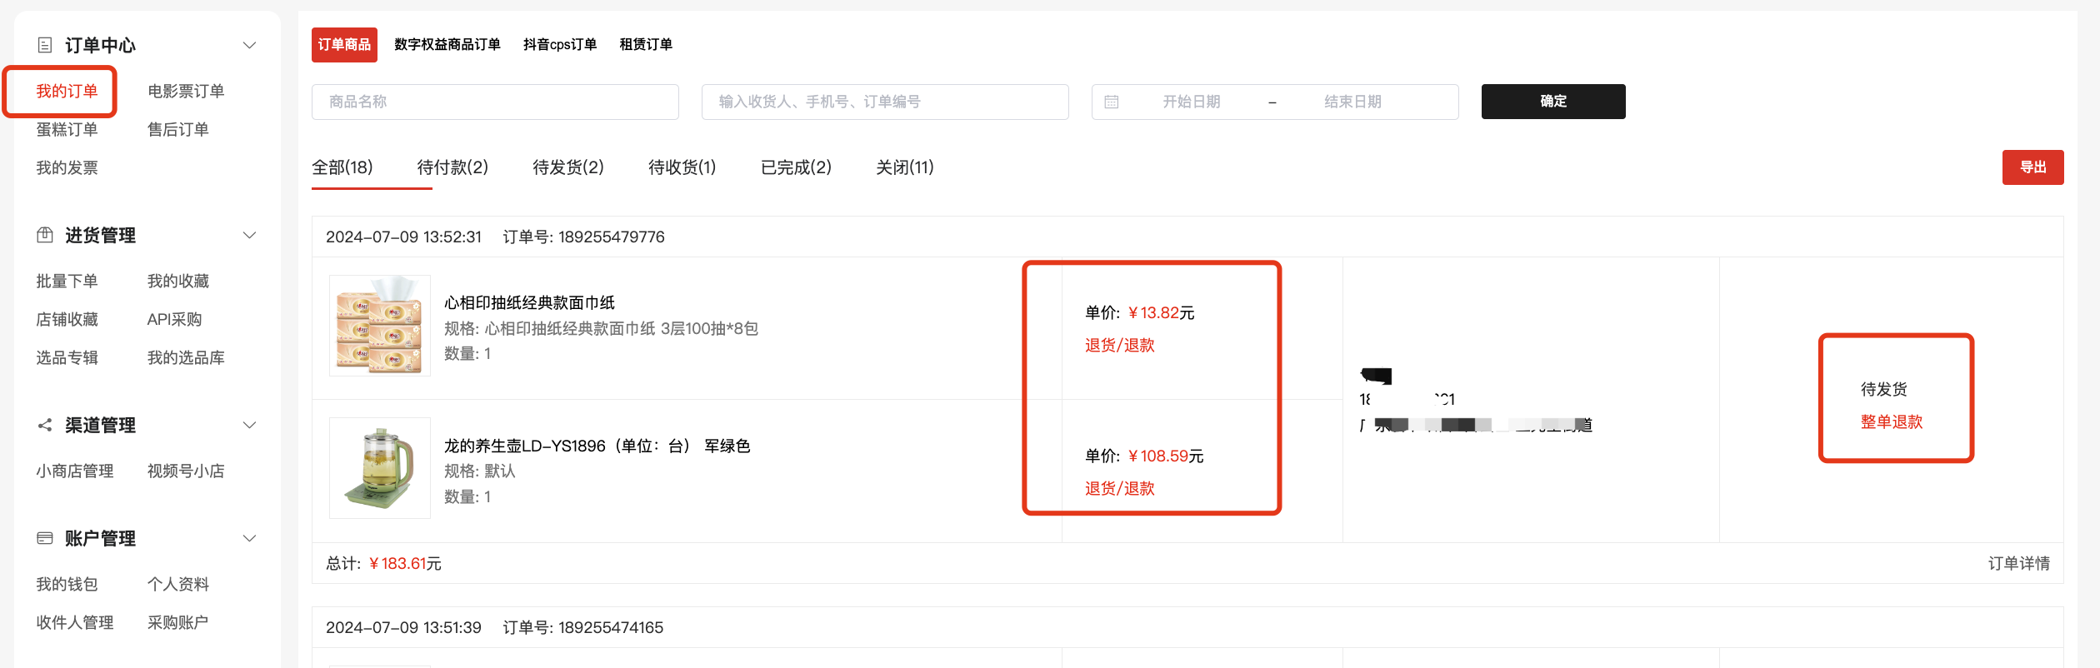Click the 进货管理 package icon
The width and height of the screenshot is (2100, 668).
pos(45,236)
